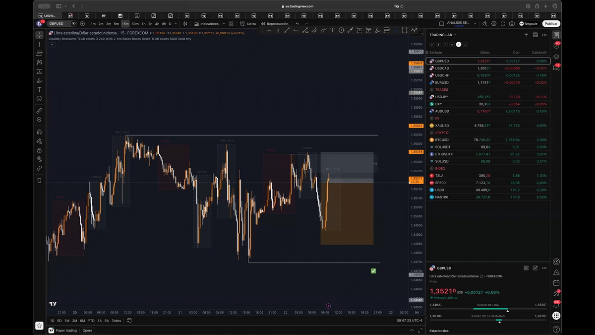Select USDCAD in watchlist
Image resolution: width=595 pixels, height=335 pixels.
(488, 68)
